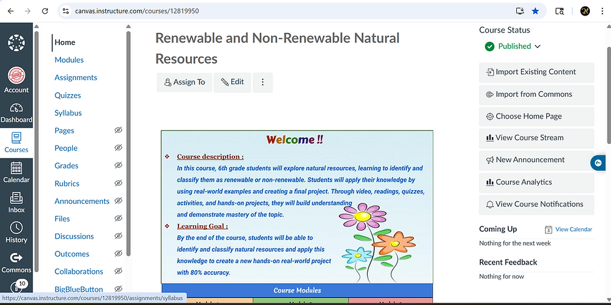This screenshot has height=305, width=611.
Task: Click the green Published checkmark icon
Action: click(x=489, y=46)
